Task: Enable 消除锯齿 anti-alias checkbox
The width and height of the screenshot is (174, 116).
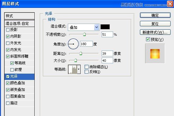Action: point(86,67)
